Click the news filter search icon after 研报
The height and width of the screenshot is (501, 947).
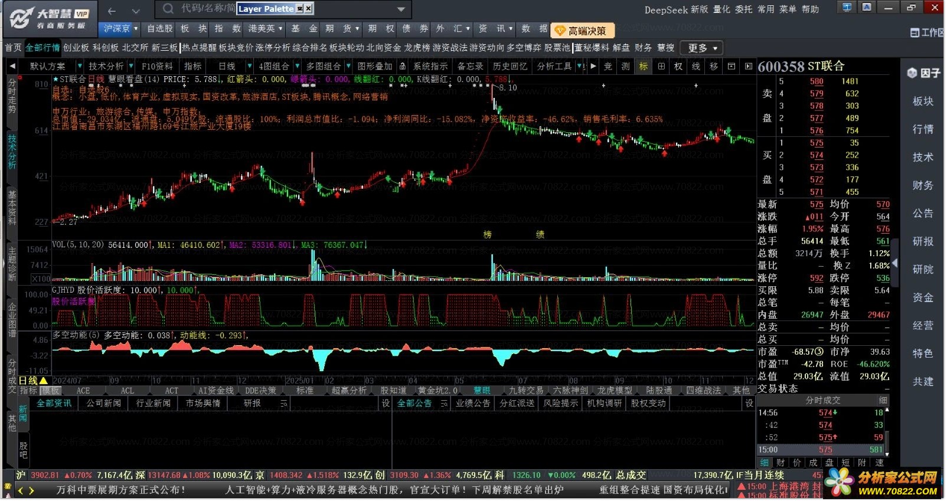pos(284,404)
